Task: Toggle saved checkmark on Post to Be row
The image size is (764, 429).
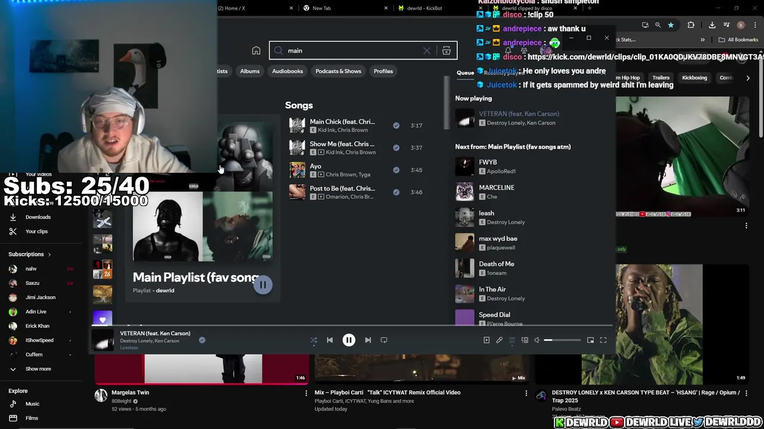Action: pyautogui.click(x=396, y=192)
